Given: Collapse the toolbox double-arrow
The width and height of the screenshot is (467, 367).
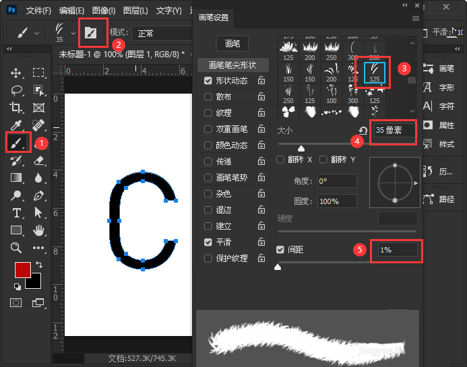Looking at the screenshot, I should [x=9, y=48].
